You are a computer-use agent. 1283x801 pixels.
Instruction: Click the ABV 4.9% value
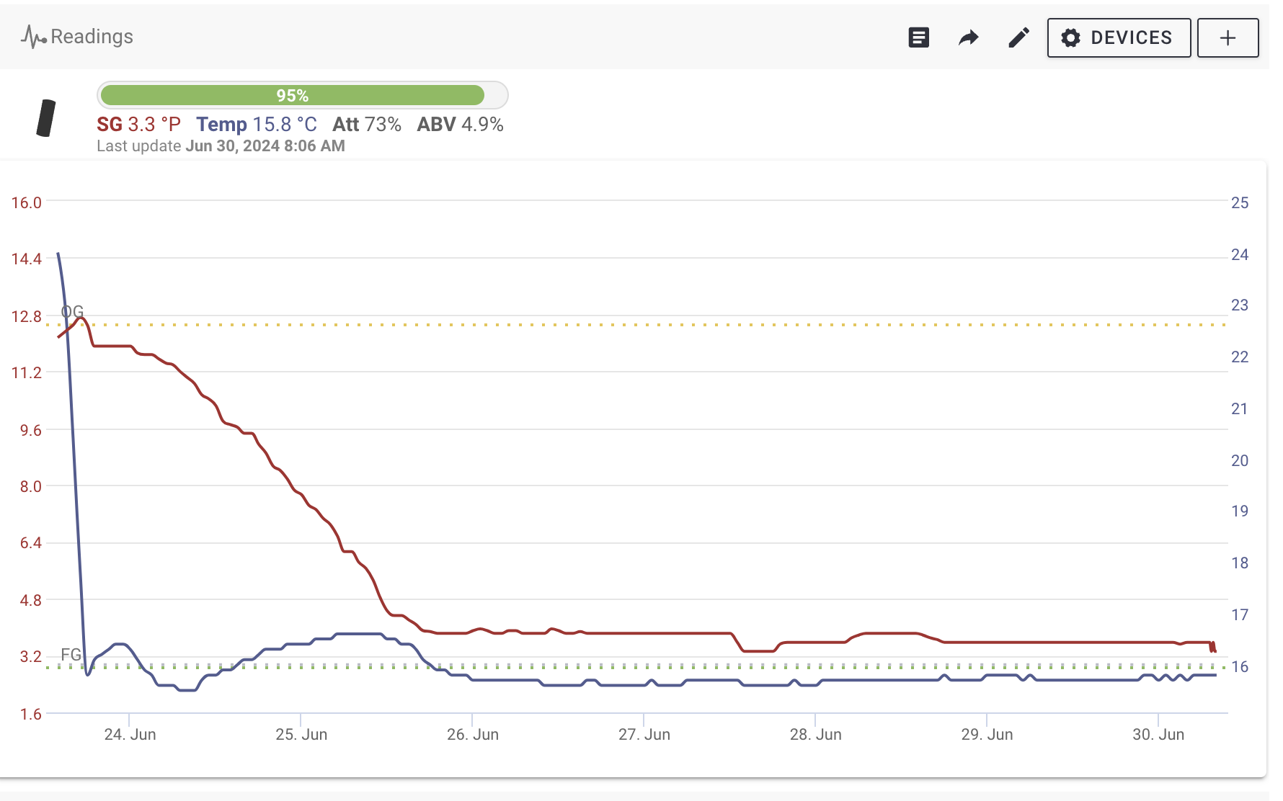coord(460,125)
